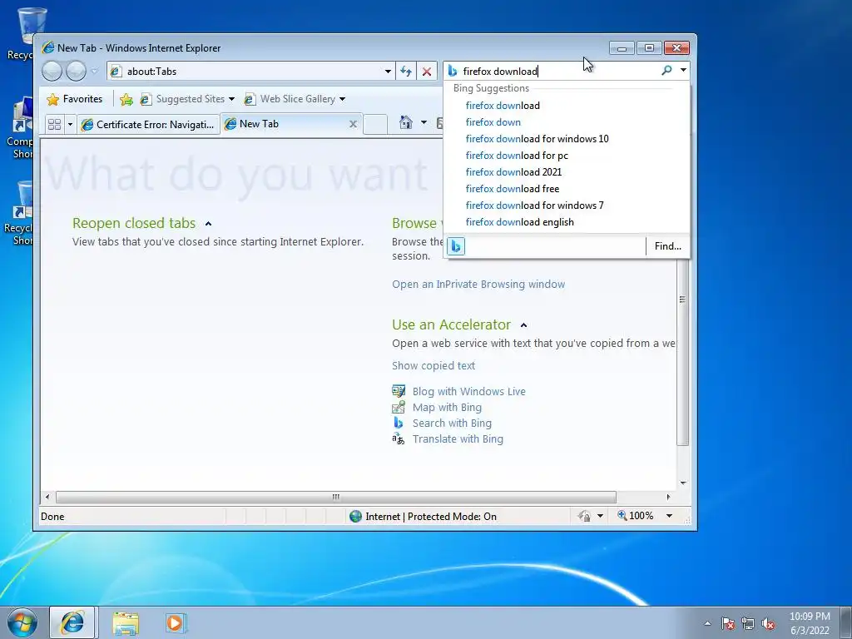Image resolution: width=852 pixels, height=639 pixels.
Task: Open the search provider dropdown arrow
Action: tap(683, 70)
